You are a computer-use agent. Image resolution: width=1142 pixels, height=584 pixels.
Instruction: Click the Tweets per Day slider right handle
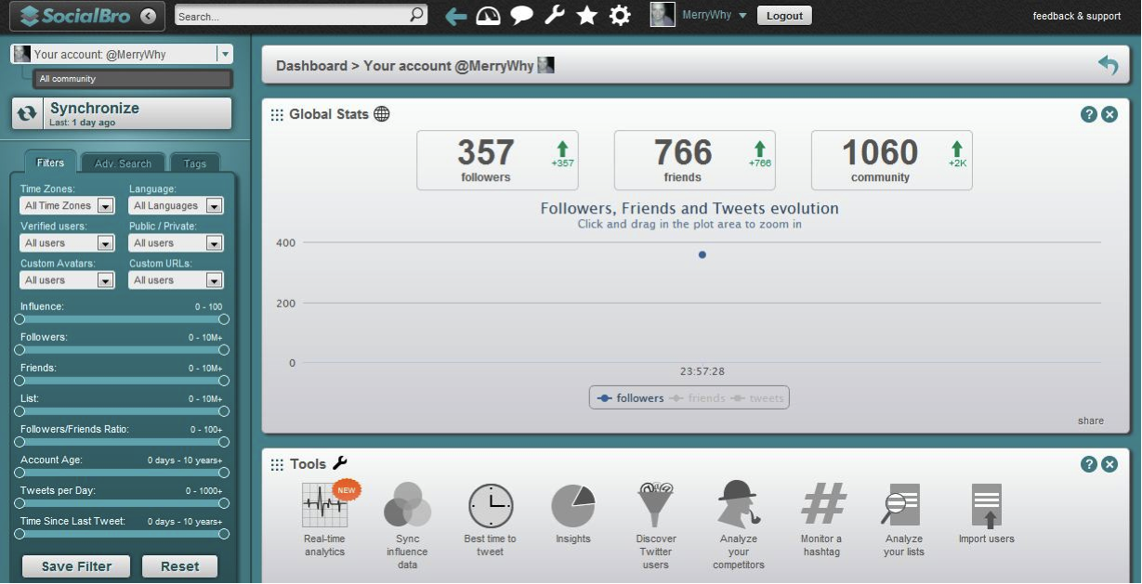point(223,503)
